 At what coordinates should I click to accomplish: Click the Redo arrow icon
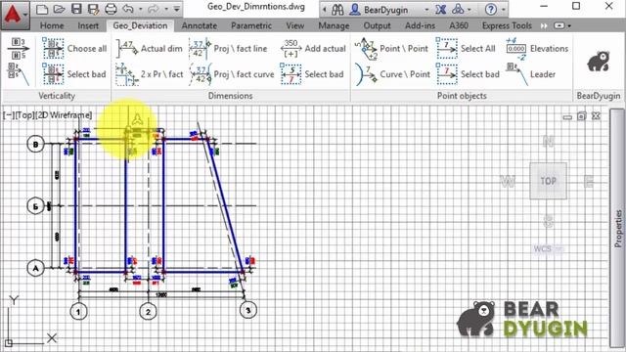pyautogui.click(x=154, y=9)
